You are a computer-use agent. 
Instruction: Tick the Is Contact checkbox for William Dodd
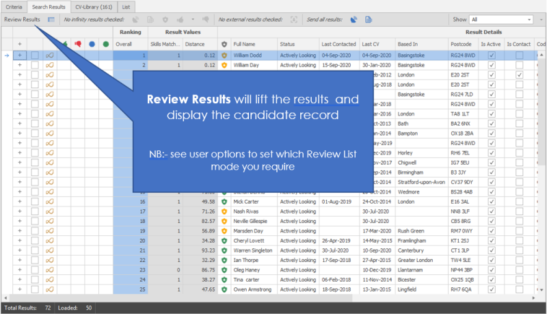pyautogui.click(x=520, y=55)
